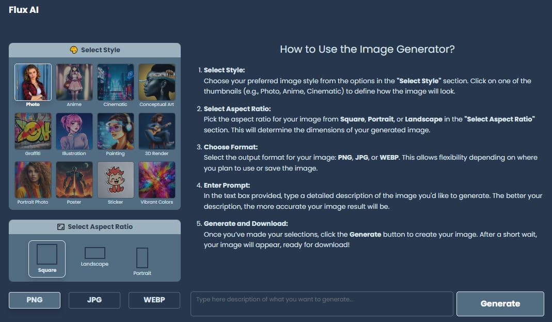Open the Flux AI home logo
Viewport: 552px width, 322px height.
24,10
